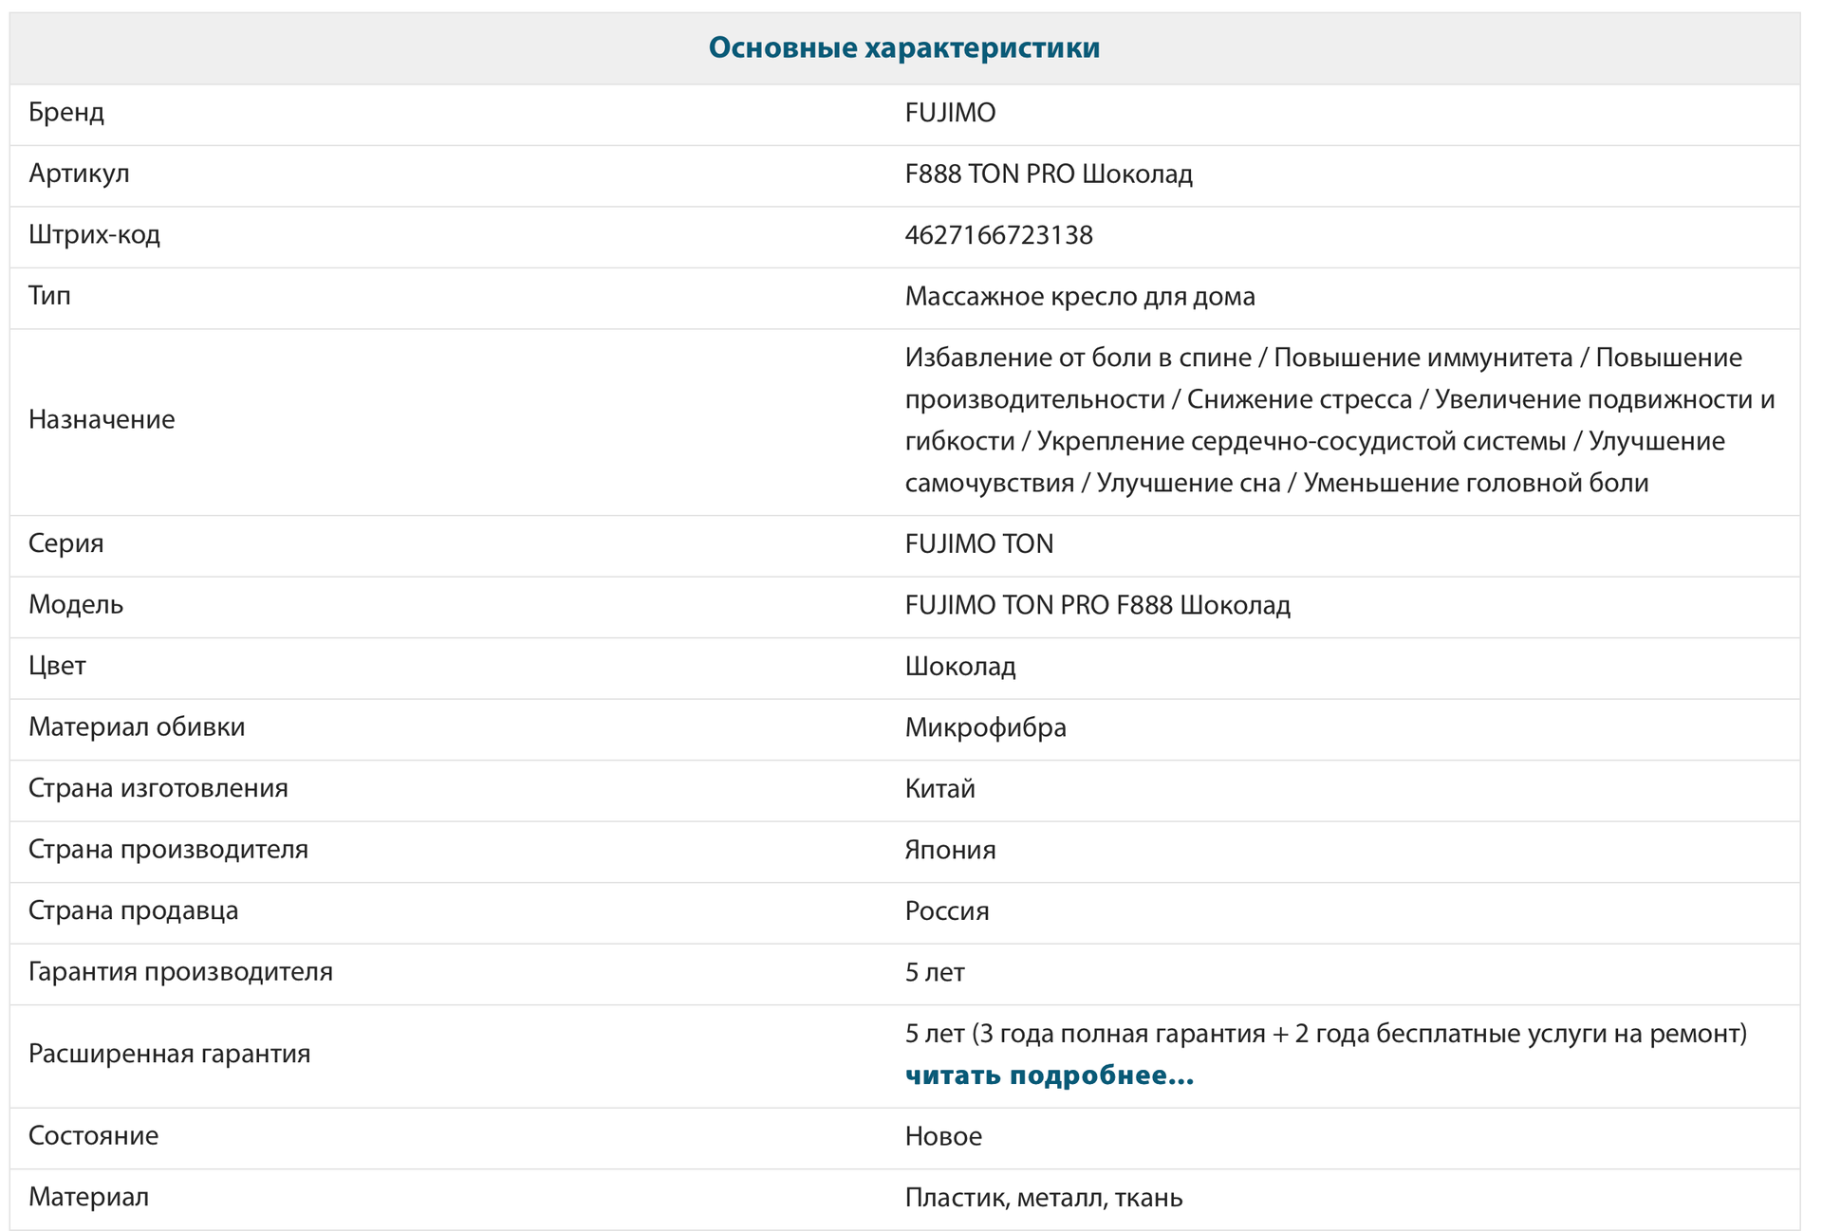Click the last row's 'Материал' label
The width and height of the screenshot is (1822, 1231).
point(88,1197)
